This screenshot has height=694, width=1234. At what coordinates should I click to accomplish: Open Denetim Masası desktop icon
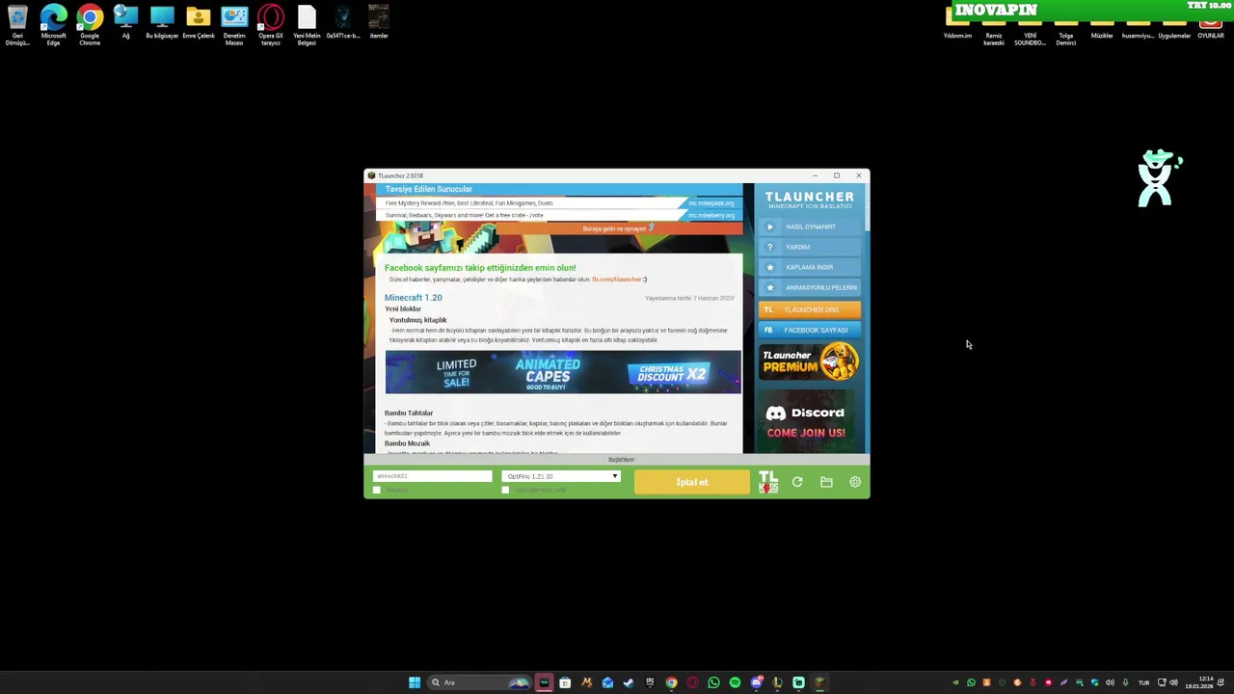click(234, 26)
